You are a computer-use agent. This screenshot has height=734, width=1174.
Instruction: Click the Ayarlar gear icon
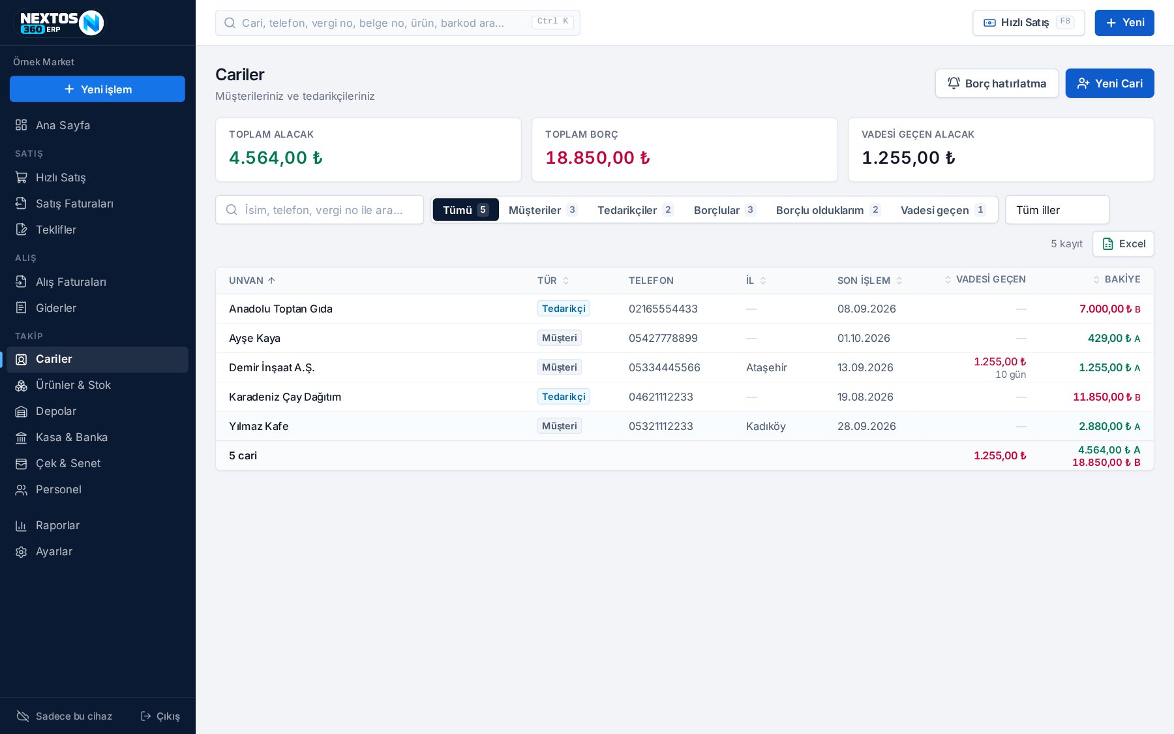pyautogui.click(x=22, y=552)
